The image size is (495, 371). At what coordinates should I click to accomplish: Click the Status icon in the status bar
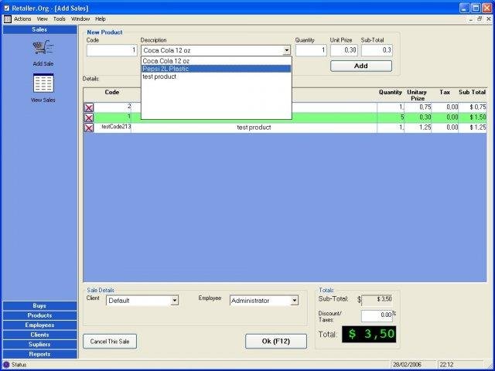tap(6, 365)
